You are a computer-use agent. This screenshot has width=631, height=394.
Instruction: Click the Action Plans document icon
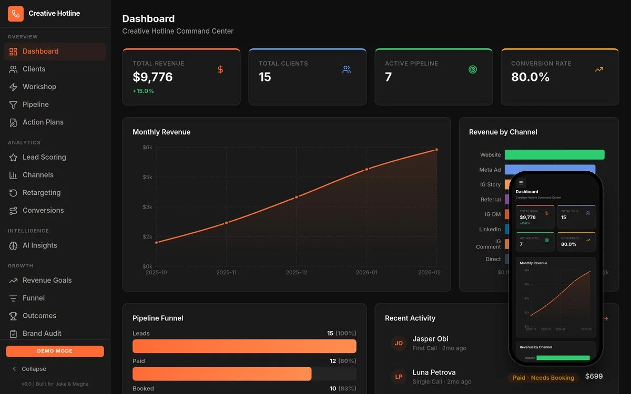(13, 122)
